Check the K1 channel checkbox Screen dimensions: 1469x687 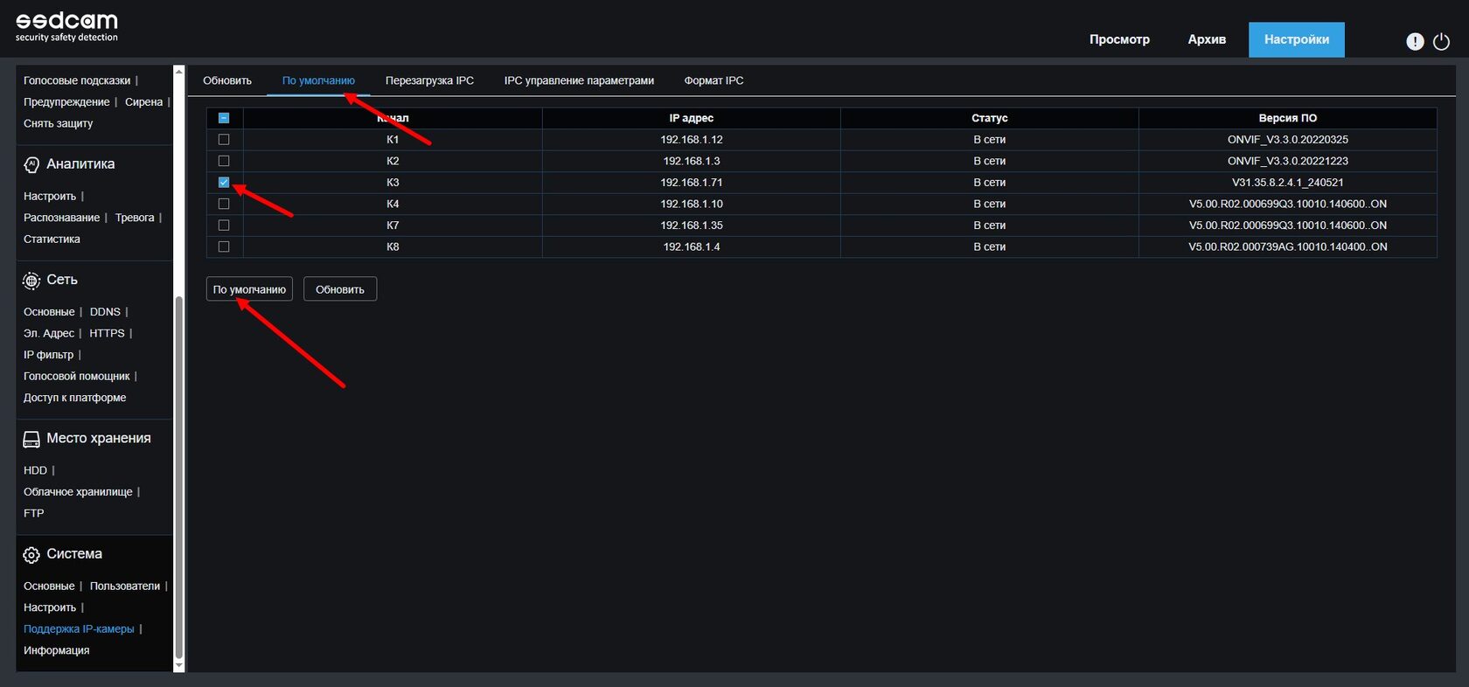pos(224,140)
